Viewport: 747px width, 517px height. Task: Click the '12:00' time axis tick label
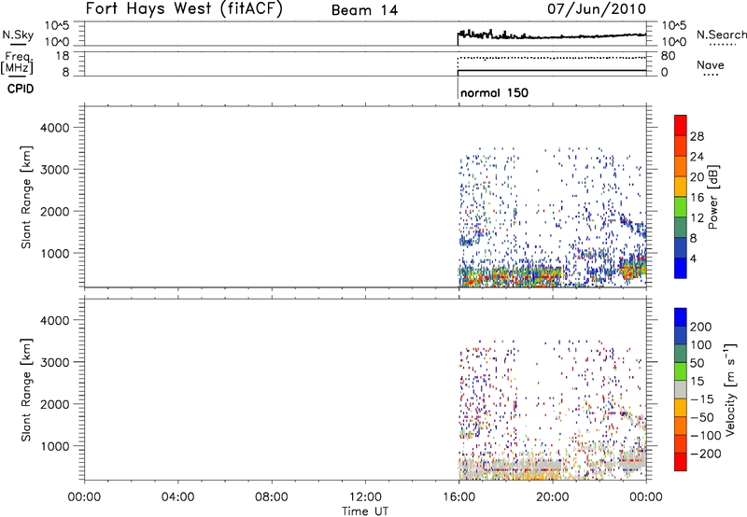click(365, 497)
